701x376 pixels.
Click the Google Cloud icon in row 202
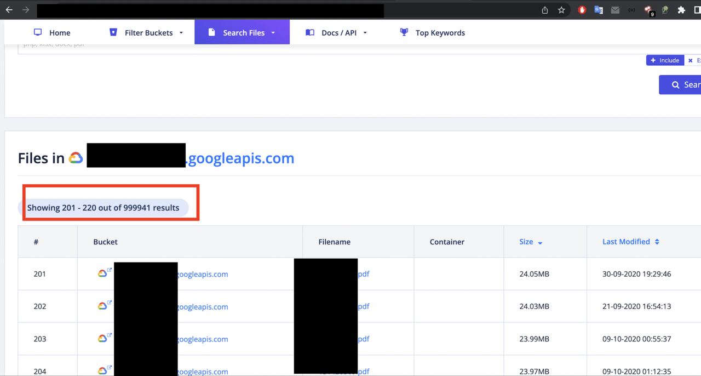[102, 306]
